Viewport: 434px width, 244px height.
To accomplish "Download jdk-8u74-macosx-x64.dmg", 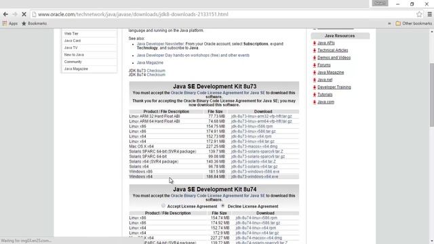I will point(258,238).
